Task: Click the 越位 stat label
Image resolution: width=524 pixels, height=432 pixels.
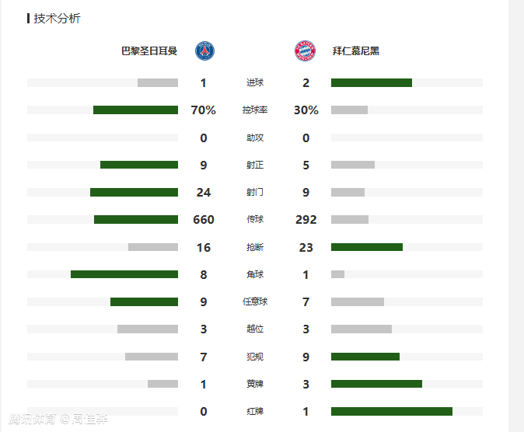Action: [255, 329]
